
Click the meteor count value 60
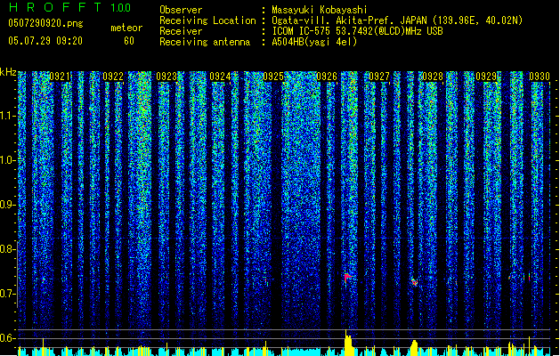click(x=129, y=41)
